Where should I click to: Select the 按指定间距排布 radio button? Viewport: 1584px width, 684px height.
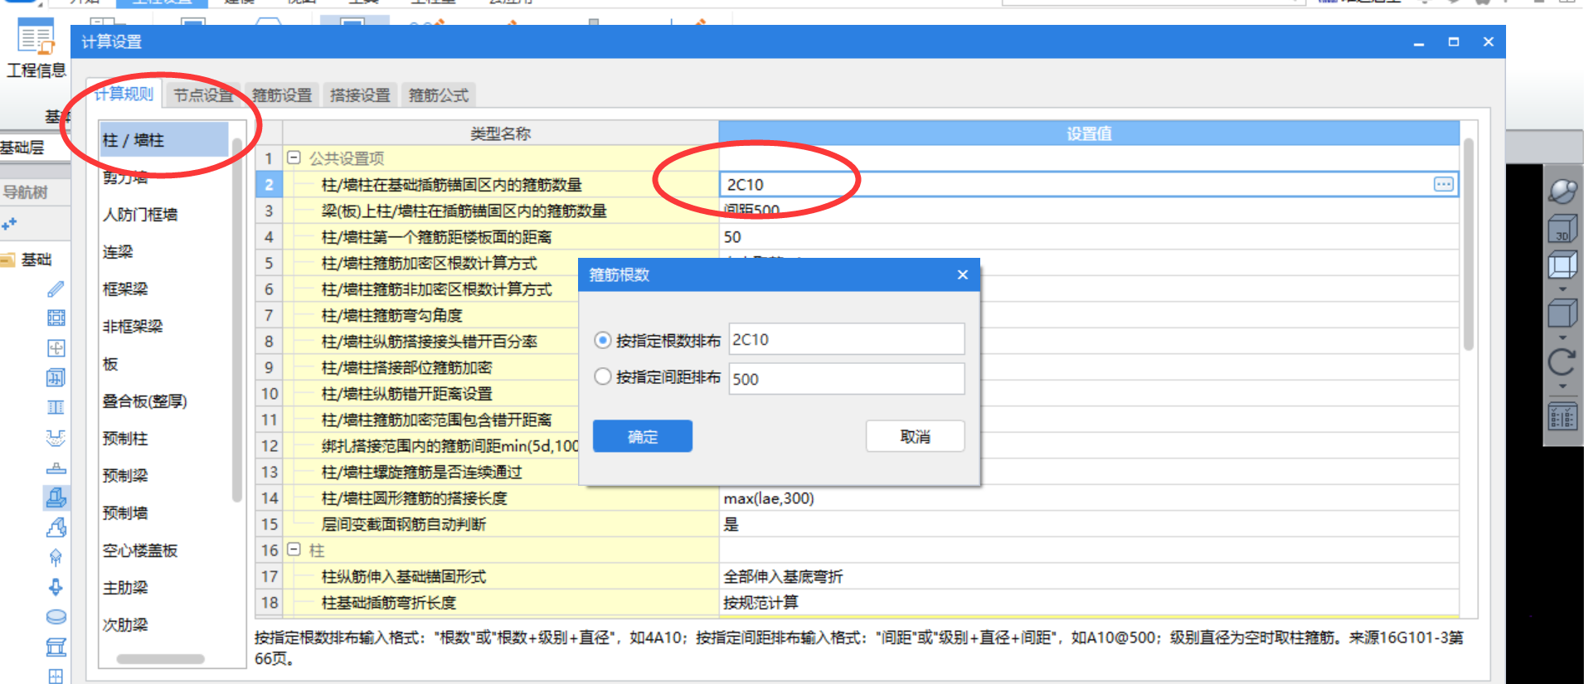pos(603,376)
